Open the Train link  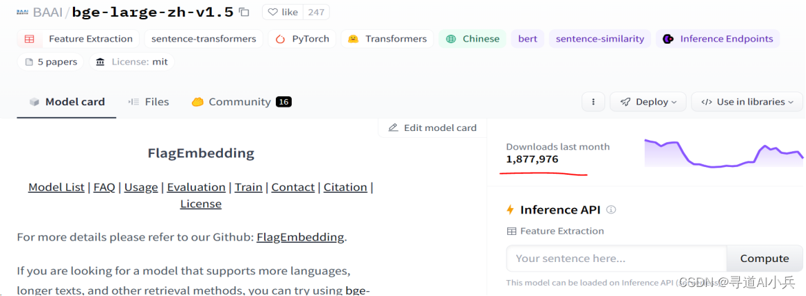[x=249, y=187]
